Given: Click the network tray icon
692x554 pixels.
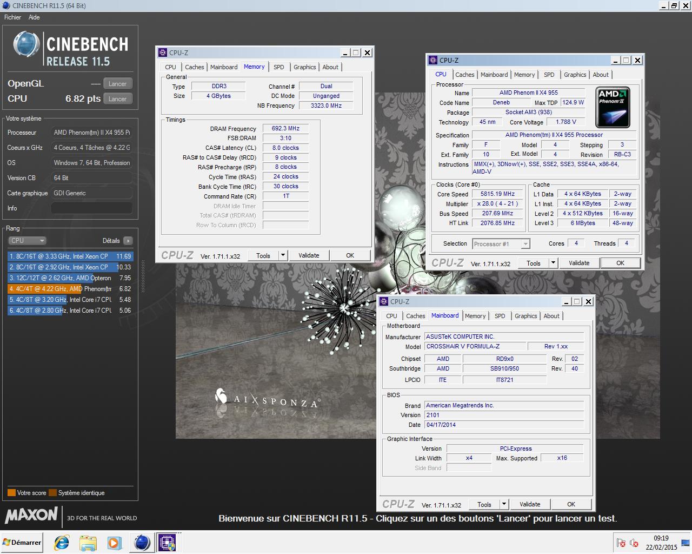Looking at the screenshot, I should 686,543.
